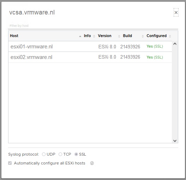
Task: Select the esxi01-vrmware.nl host row
Action: pos(90,47)
